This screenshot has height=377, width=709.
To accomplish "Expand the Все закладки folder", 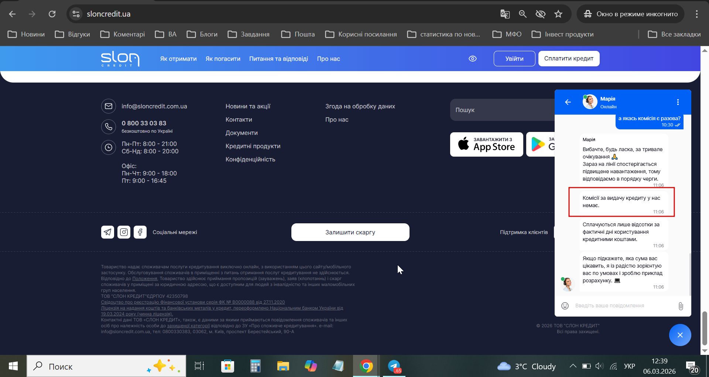I will coord(674,34).
